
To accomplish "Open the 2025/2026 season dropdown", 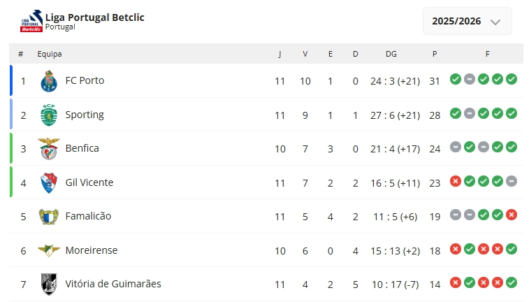I will 467,21.
